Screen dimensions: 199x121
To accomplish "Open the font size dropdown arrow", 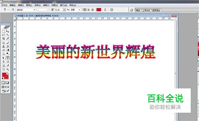I will (x=64, y=10).
